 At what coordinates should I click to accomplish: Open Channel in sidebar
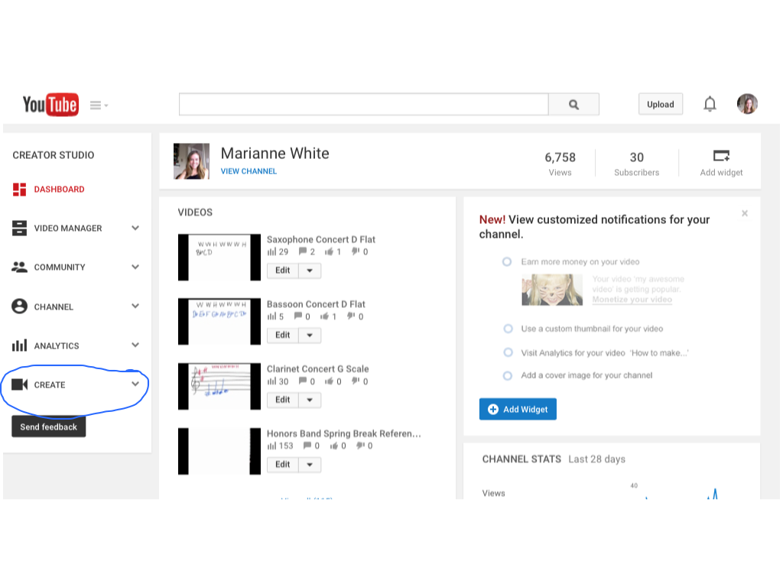coord(54,306)
